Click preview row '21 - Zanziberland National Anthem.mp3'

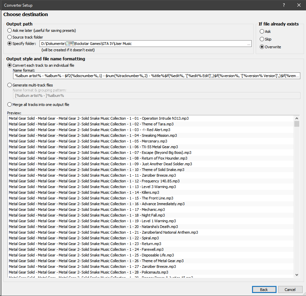coord(151,232)
